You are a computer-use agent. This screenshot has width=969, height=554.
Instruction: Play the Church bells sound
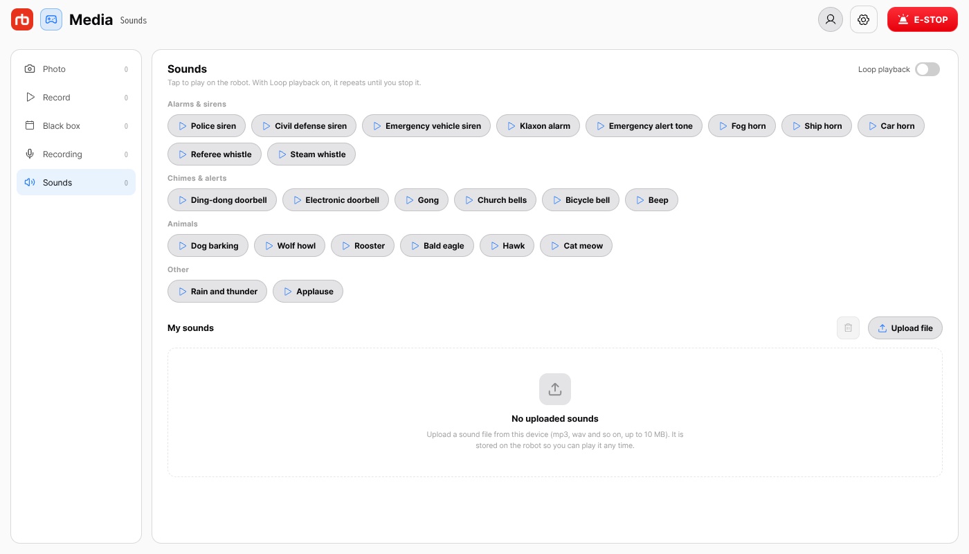[x=495, y=200]
